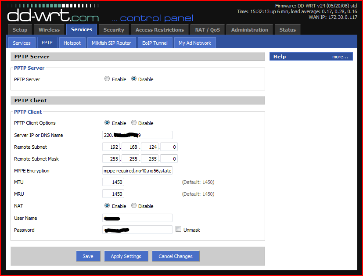The height and width of the screenshot is (276, 363).
Task: Click the Server IP or DNS Name field
Action: point(137,135)
